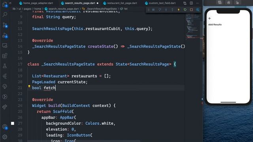Click 'PageLoaded' type on line 20
Screen dimensions: 253x142
(x=43, y=82)
